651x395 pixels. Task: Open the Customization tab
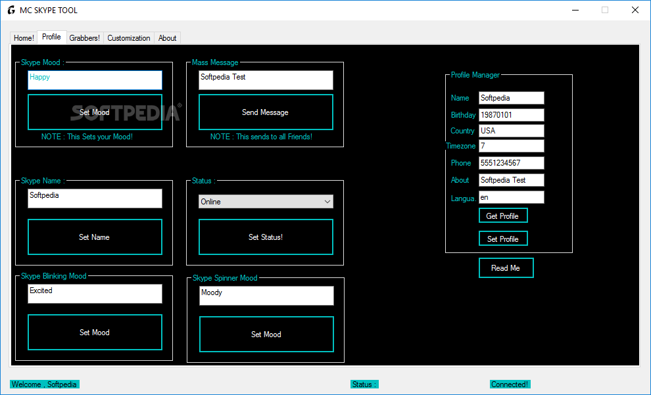tap(129, 37)
